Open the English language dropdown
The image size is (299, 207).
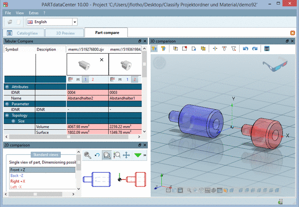(x=75, y=22)
